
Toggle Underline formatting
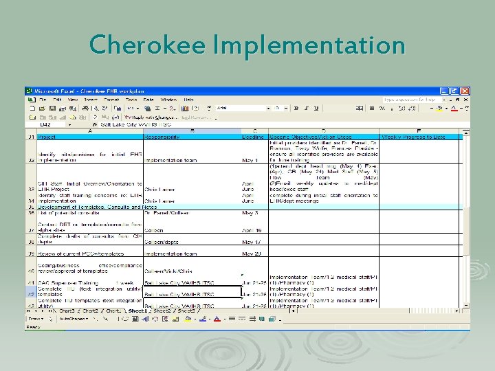[x=316, y=109]
